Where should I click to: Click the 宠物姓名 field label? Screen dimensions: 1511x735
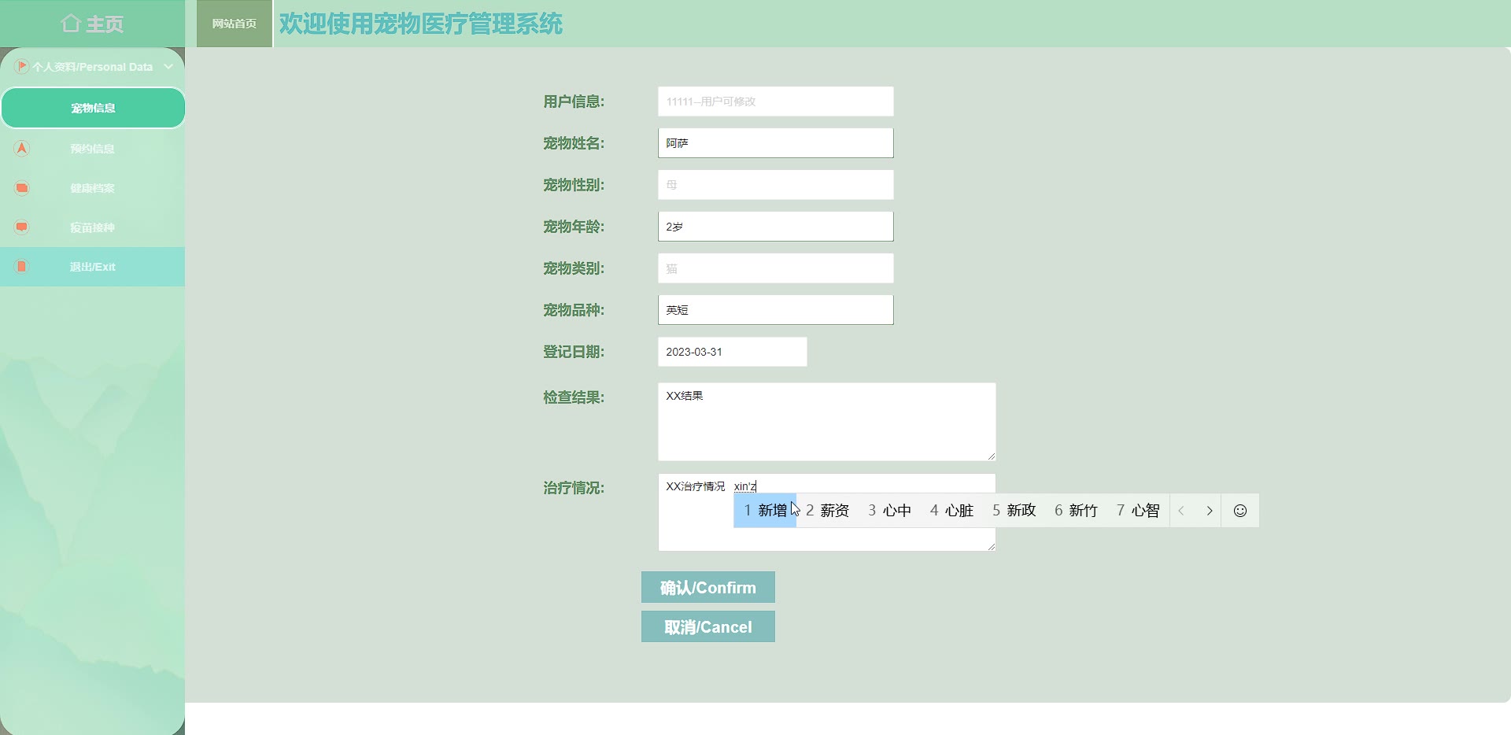574,143
